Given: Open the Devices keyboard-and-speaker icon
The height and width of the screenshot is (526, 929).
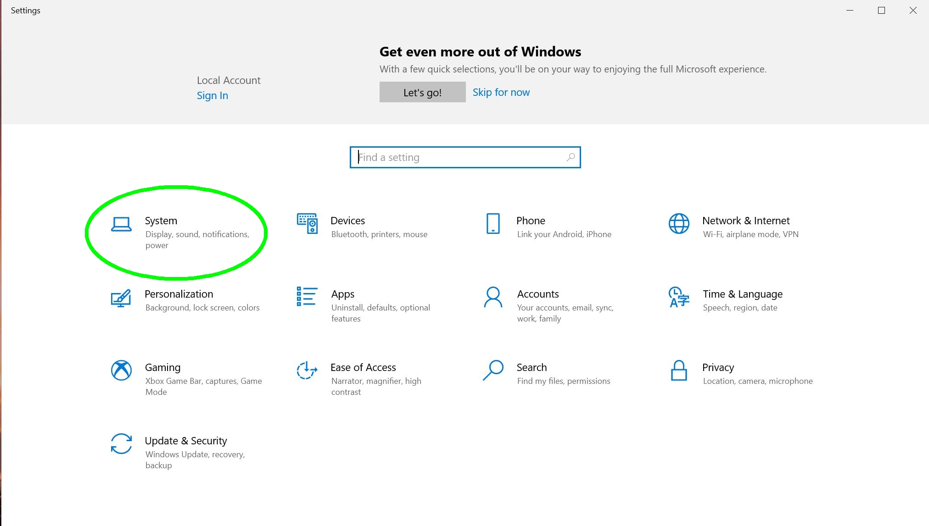Looking at the screenshot, I should pos(307,223).
